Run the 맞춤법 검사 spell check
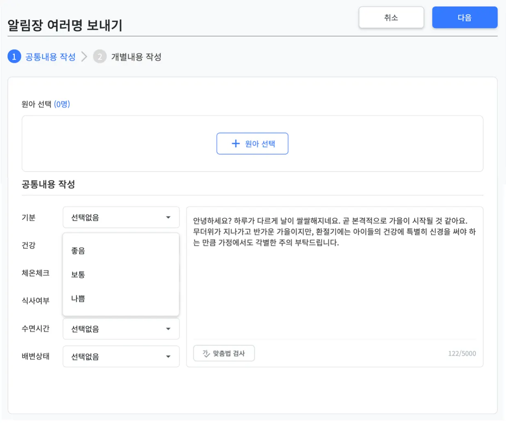The image size is (506, 423). [x=224, y=353]
